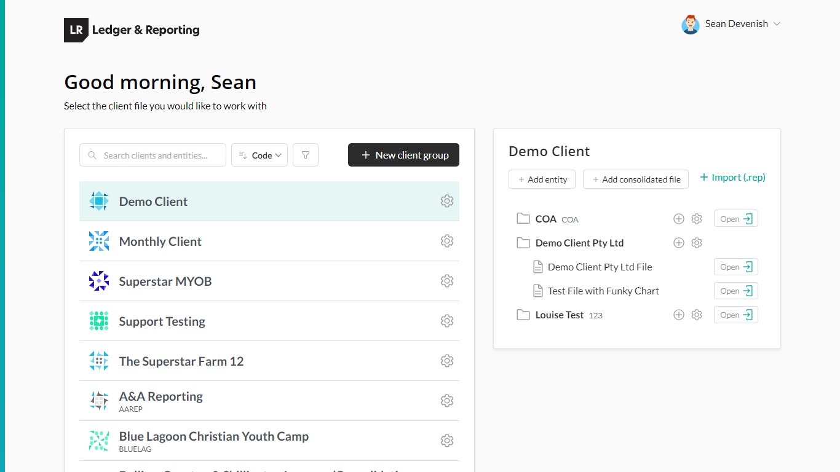
Task: Click the Import (.rep) link
Action: click(x=732, y=178)
